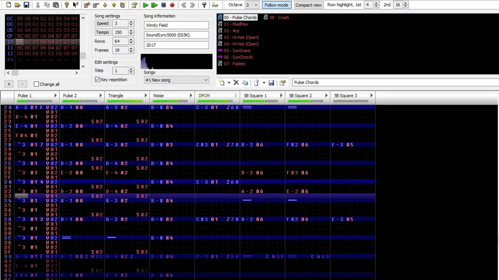Expand effect columns for 5B Square 2
499x280 pixels.
pos(326,96)
